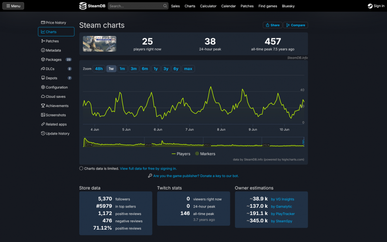The width and height of the screenshot is (387, 242).
Task: Open the Packages section showing 23 items
Action: click(x=54, y=59)
